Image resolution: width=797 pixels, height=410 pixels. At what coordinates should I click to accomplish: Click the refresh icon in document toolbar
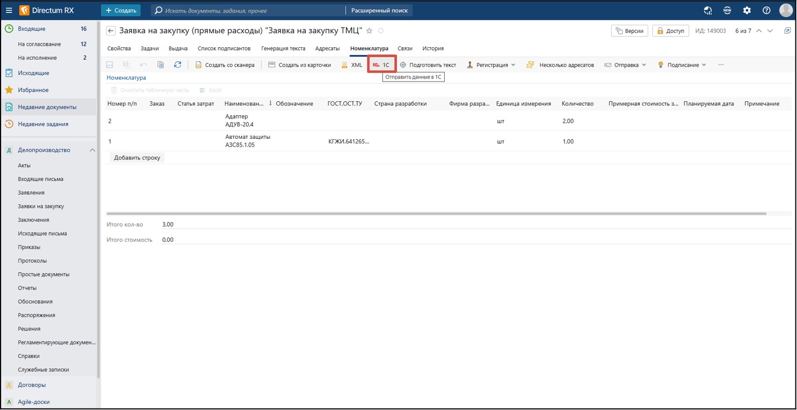[177, 65]
